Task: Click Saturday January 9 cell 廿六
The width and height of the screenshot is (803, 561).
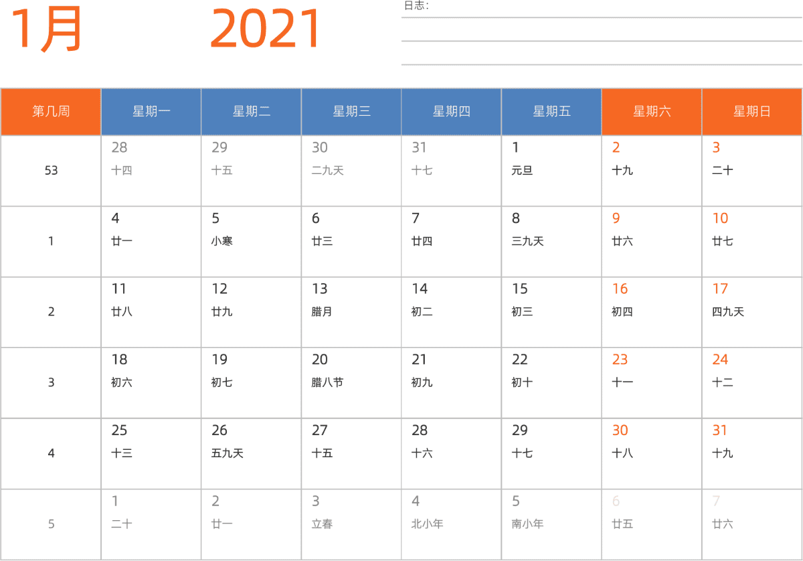Action: pyautogui.click(x=652, y=242)
